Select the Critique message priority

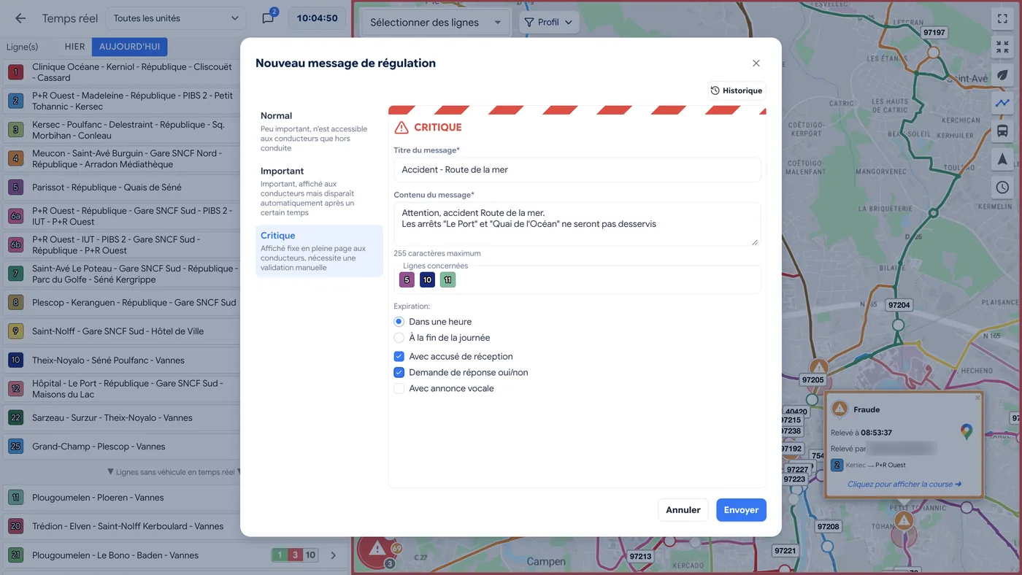pyautogui.click(x=319, y=251)
